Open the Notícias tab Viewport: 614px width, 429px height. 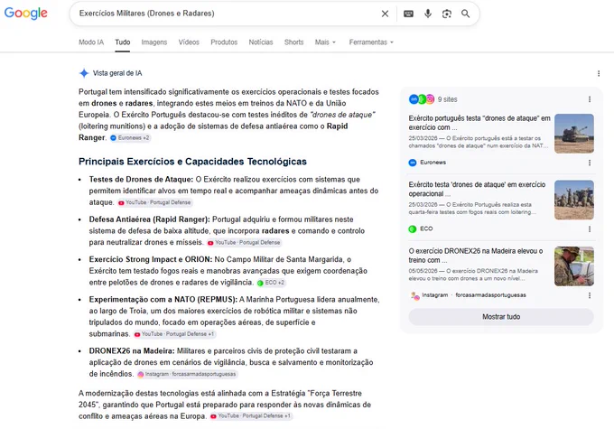point(261,42)
